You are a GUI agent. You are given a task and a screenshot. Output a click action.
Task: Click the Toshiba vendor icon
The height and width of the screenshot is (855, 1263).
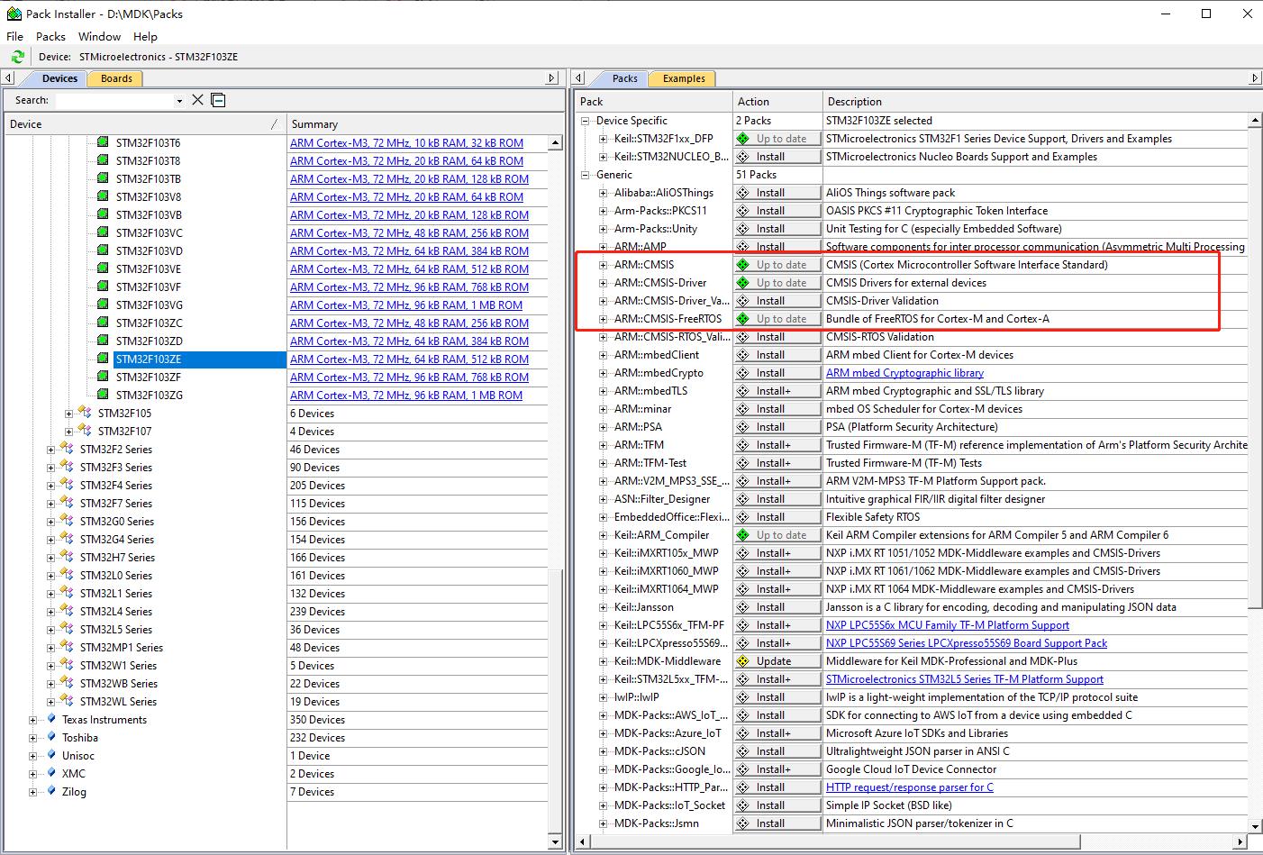[51, 737]
